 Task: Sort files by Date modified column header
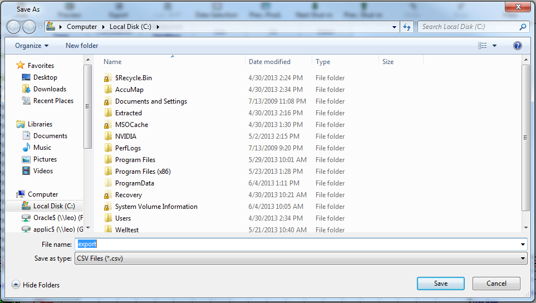click(x=269, y=62)
